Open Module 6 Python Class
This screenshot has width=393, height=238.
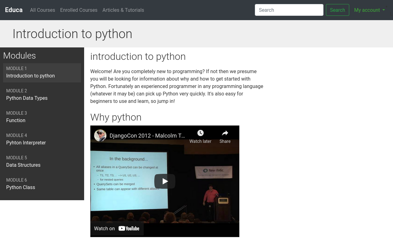coord(42,184)
